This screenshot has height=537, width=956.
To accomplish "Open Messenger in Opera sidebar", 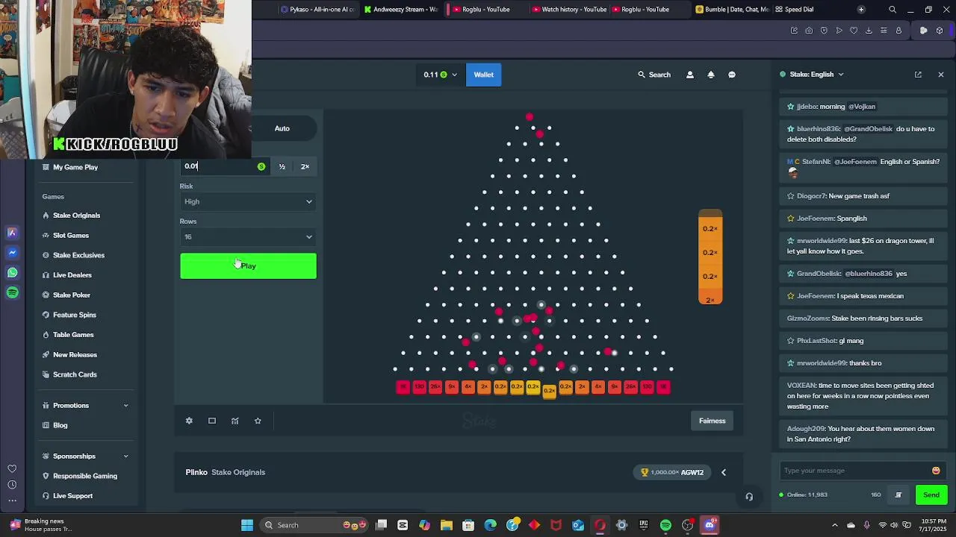I will click(12, 253).
